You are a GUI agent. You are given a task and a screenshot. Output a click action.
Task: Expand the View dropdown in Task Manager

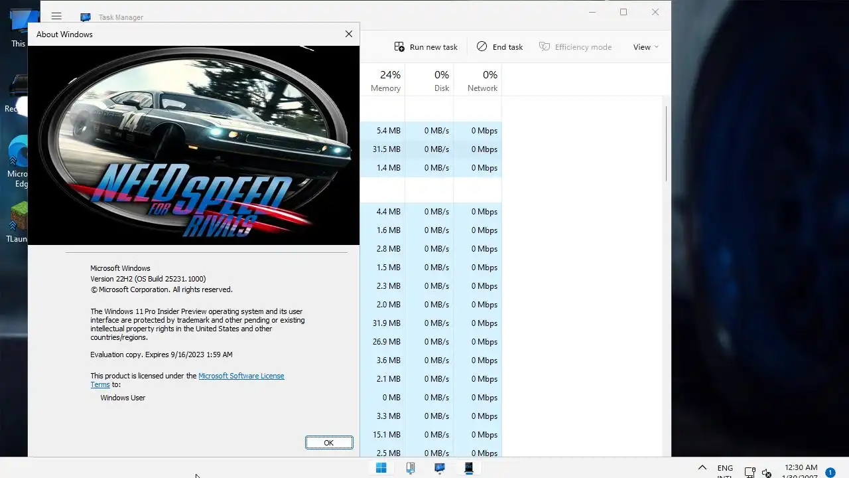pyautogui.click(x=646, y=46)
